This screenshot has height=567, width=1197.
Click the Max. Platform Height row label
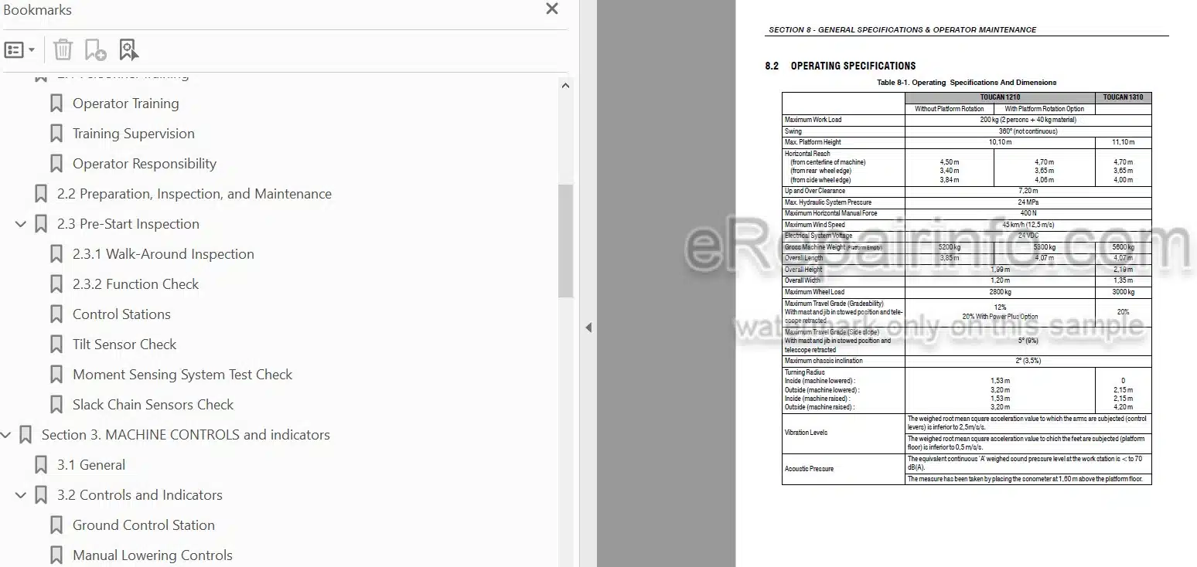click(813, 142)
